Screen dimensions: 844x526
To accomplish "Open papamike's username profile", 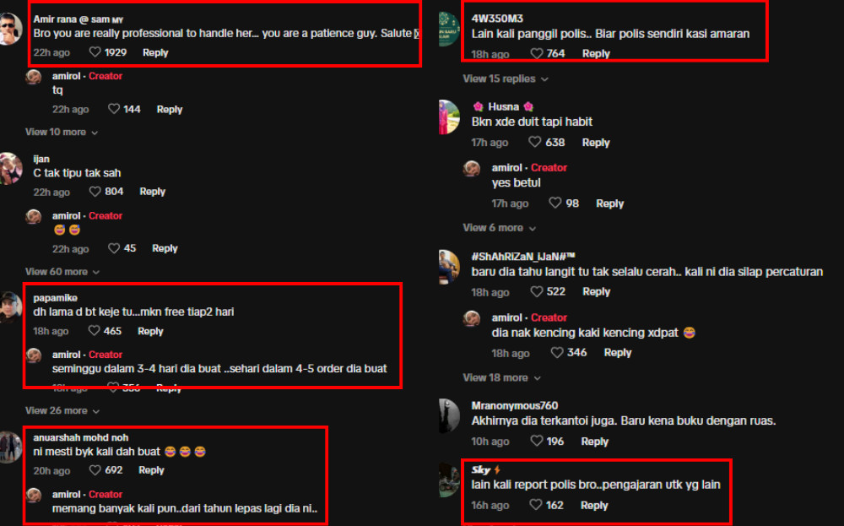I will pos(55,298).
